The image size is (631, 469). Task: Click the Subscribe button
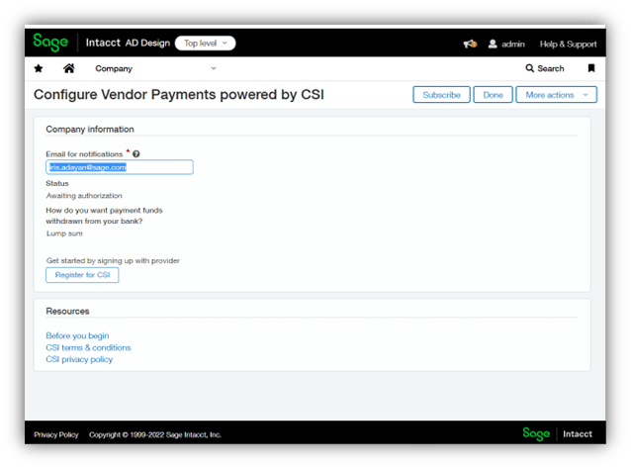pyautogui.click(x=441, y=95)
